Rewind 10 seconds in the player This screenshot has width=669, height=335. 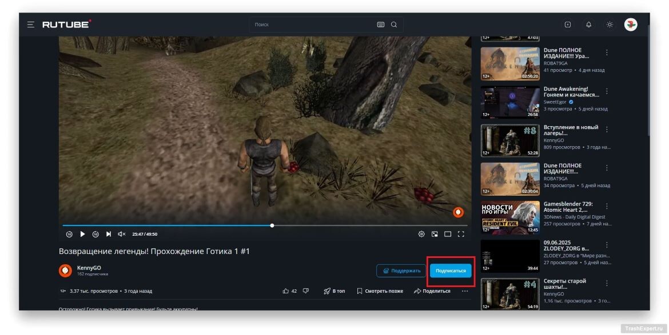(x=69, y=234)
